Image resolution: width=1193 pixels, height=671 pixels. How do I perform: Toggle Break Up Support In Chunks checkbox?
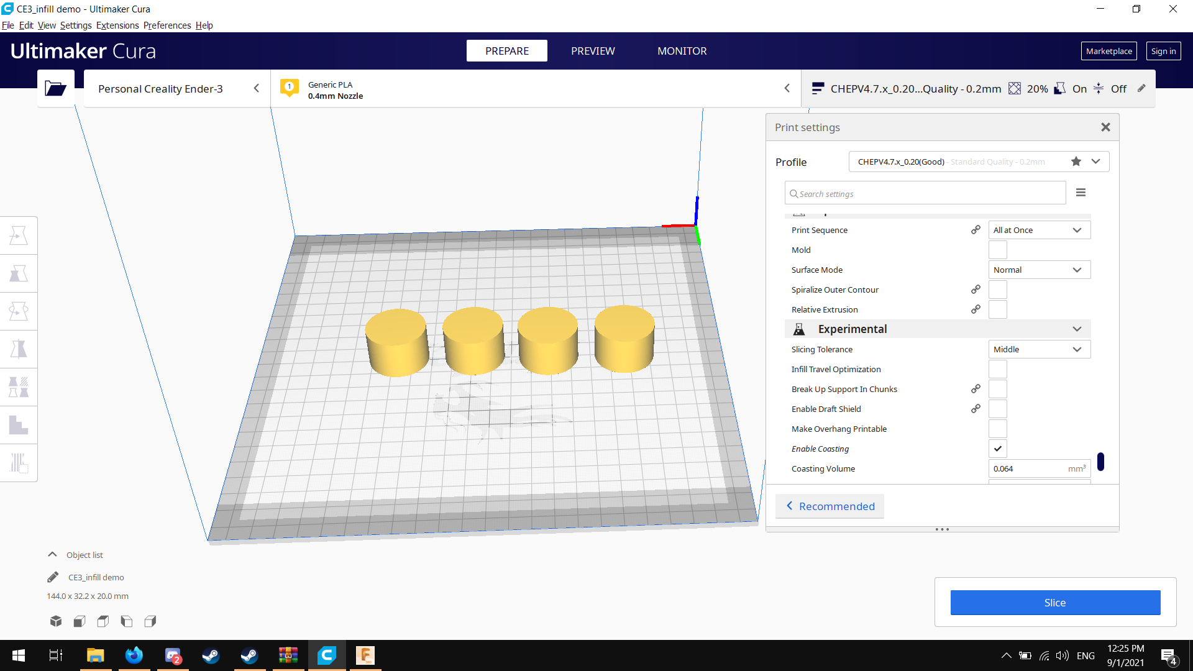997,389
